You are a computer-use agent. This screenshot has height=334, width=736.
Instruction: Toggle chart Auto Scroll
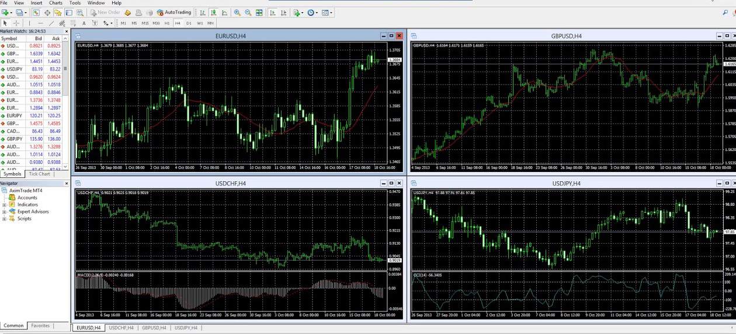tap(273, 12)
